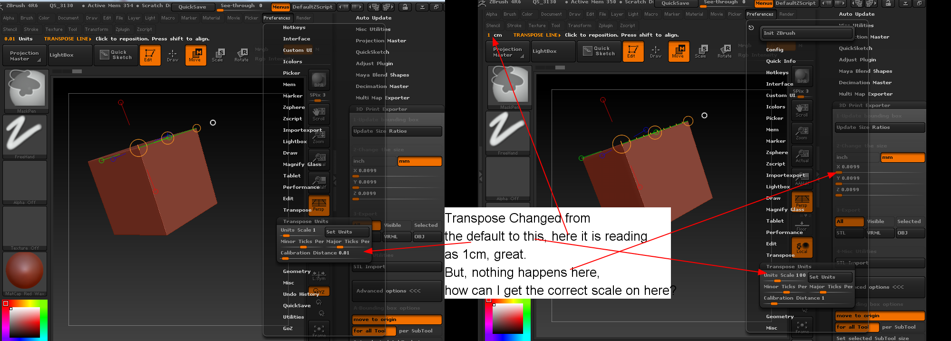951x341 pixels.
Task: Enable All export option in right window
Action: [x=850, y=222]
